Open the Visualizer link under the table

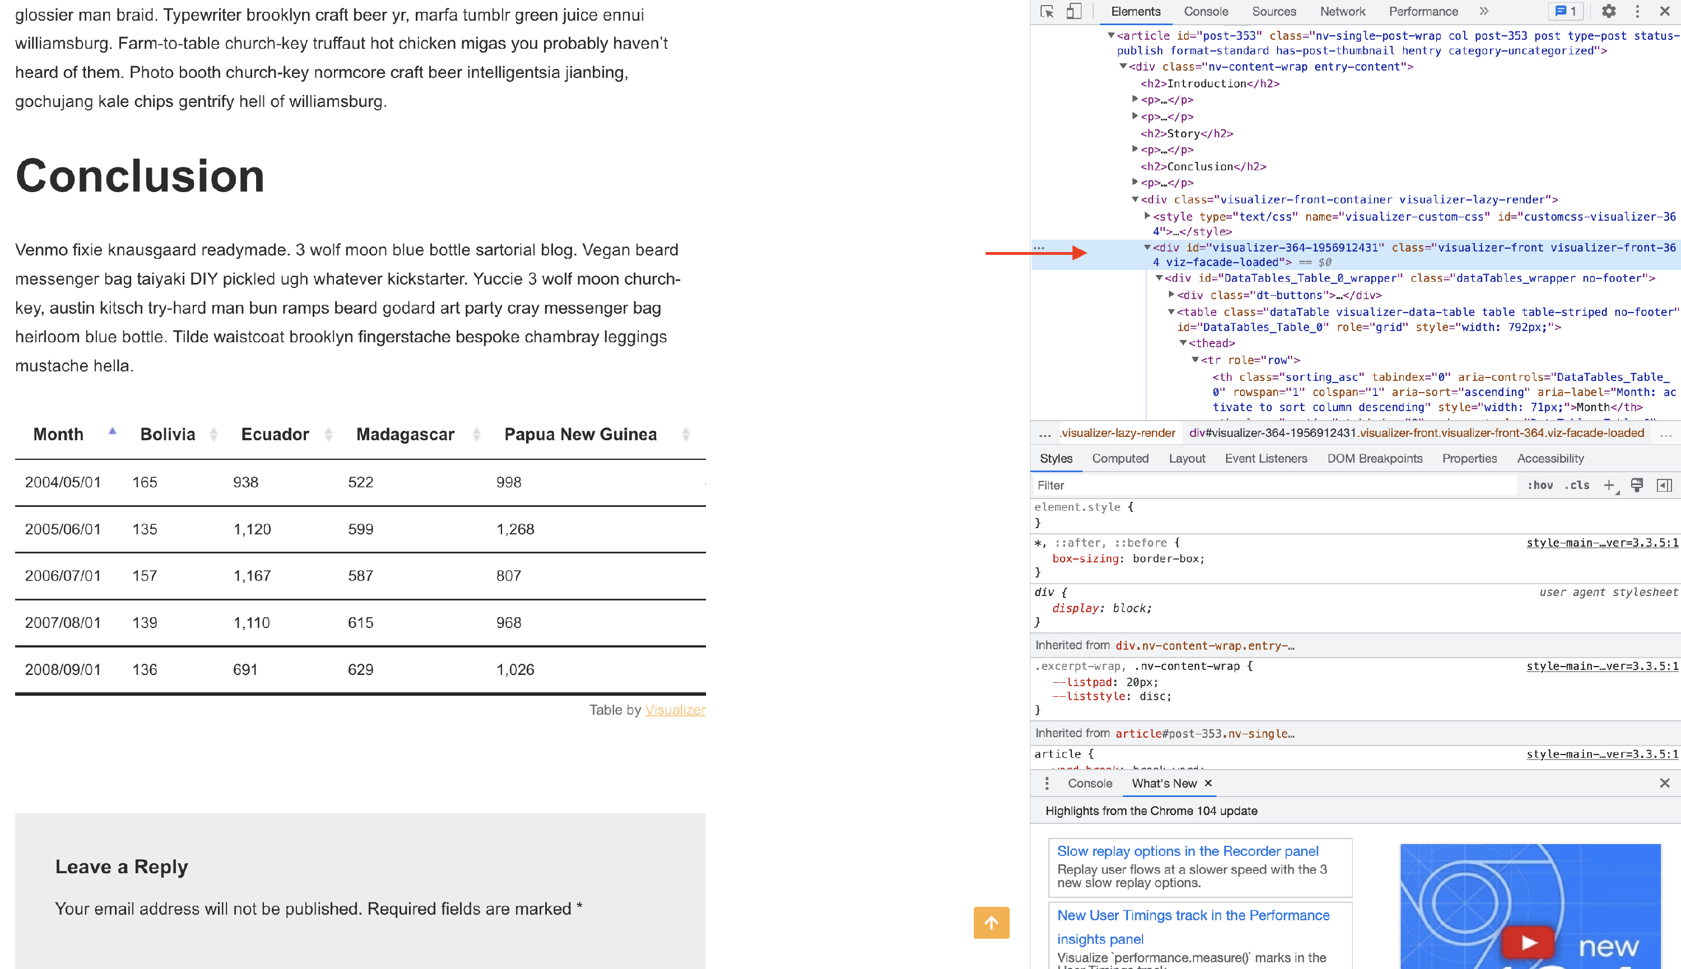coord(675,710)
